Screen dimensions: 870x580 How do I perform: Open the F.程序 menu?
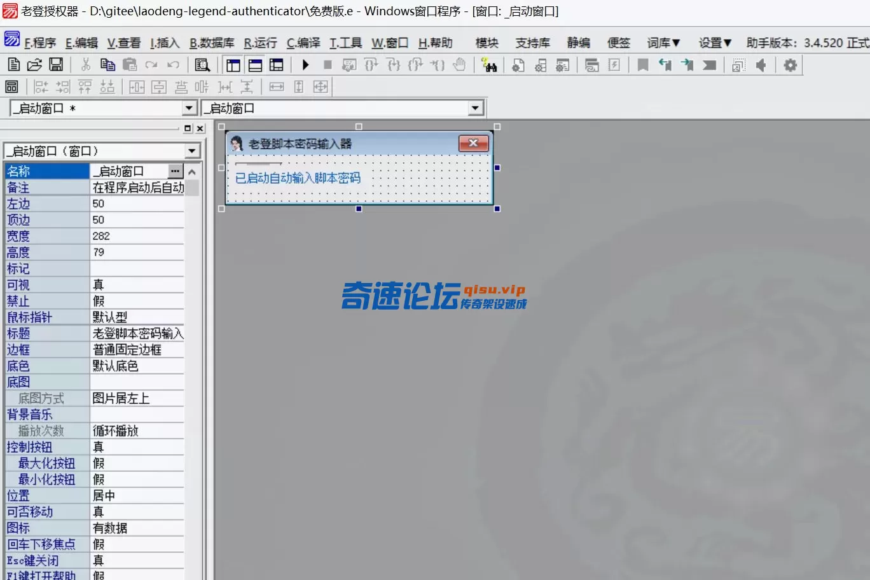(x=40, y=43)
